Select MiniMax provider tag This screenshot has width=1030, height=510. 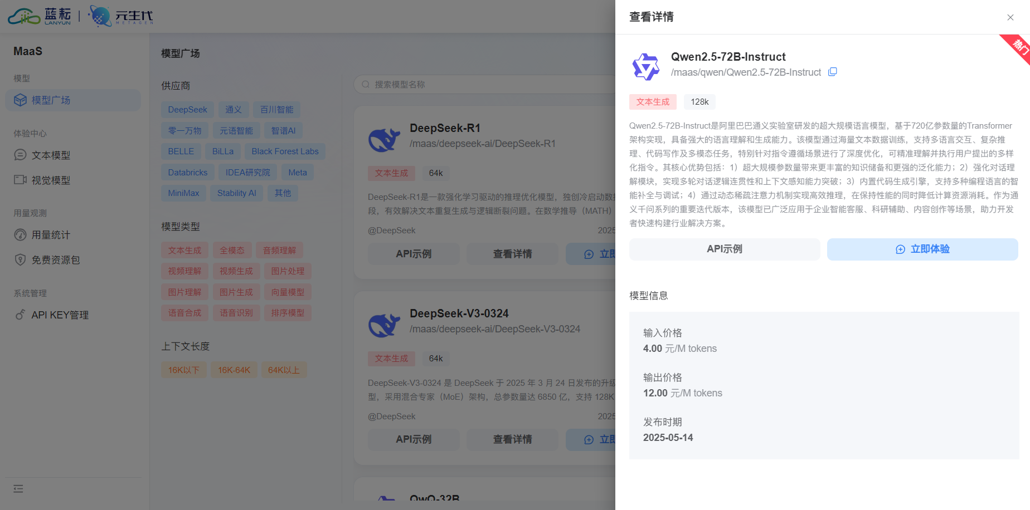tap(183, 193)
